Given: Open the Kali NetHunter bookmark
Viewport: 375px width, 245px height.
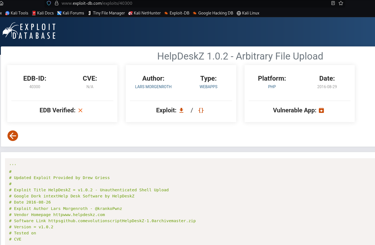Looking at the screenshot, I should coord(144,13).
